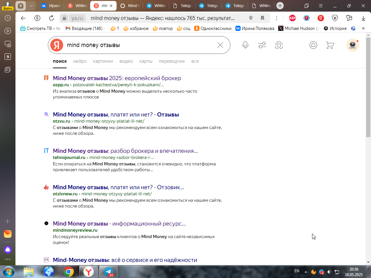Click the ya.ru address bar domain
The height and width of the screenshot is (278, 371).
pyautogui.click(x=77, y=18)
